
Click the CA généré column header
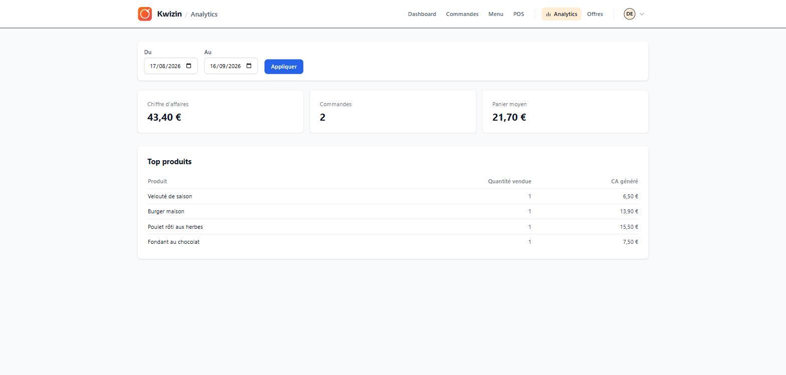click(x=625, y=181)
